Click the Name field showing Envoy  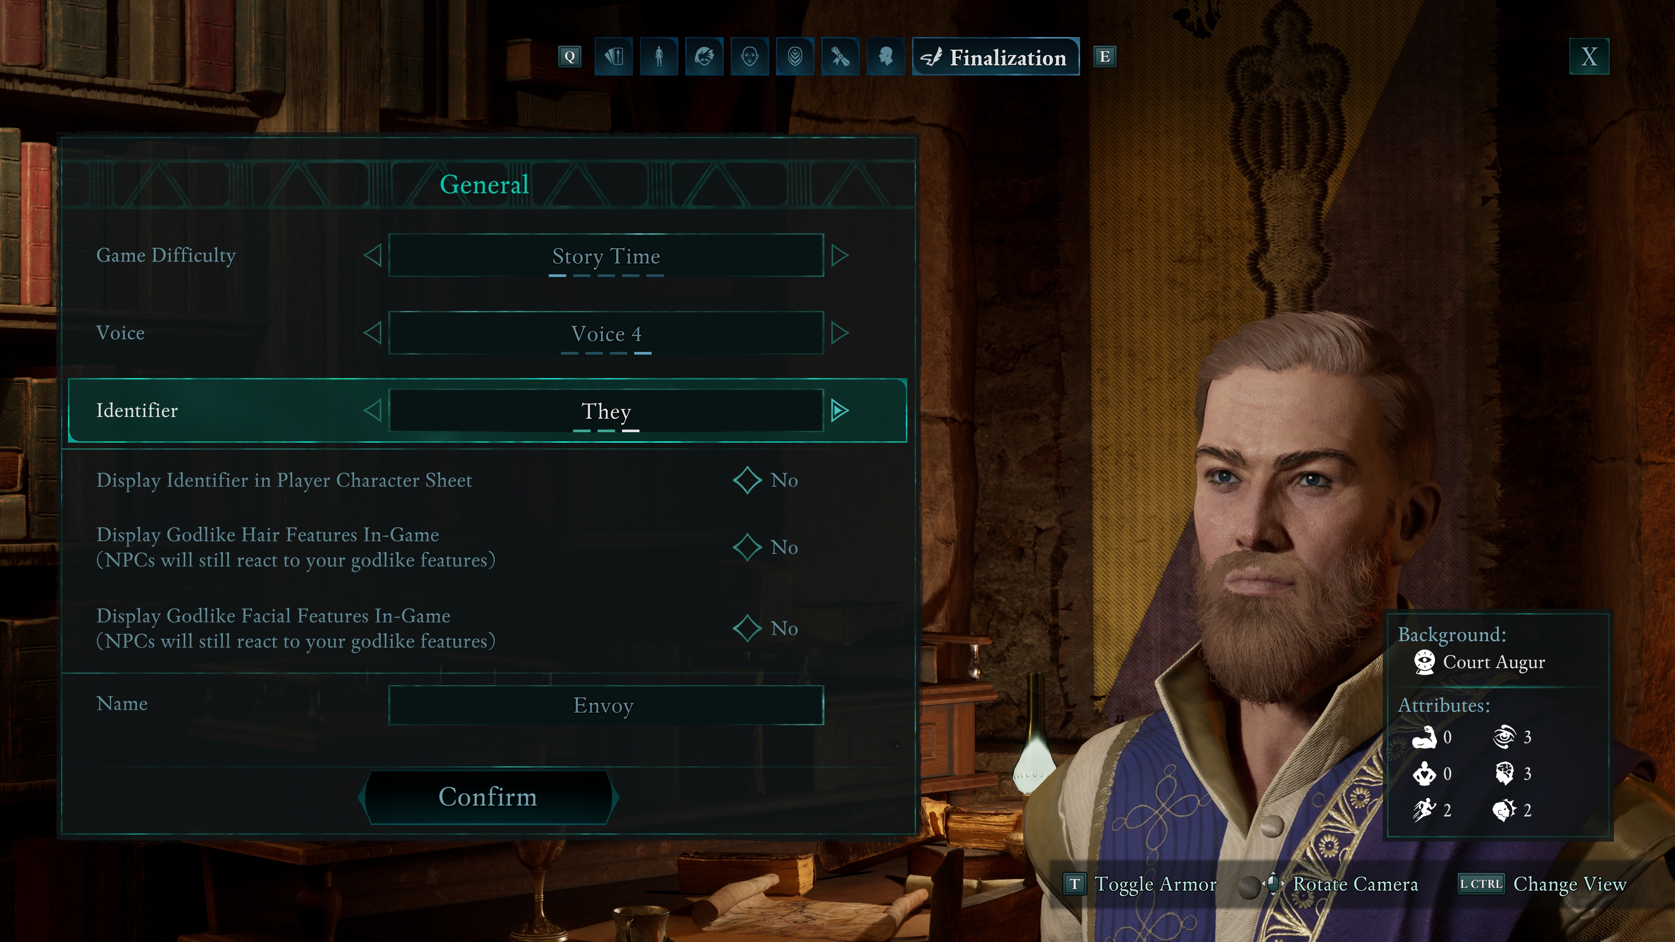[606, 705]
